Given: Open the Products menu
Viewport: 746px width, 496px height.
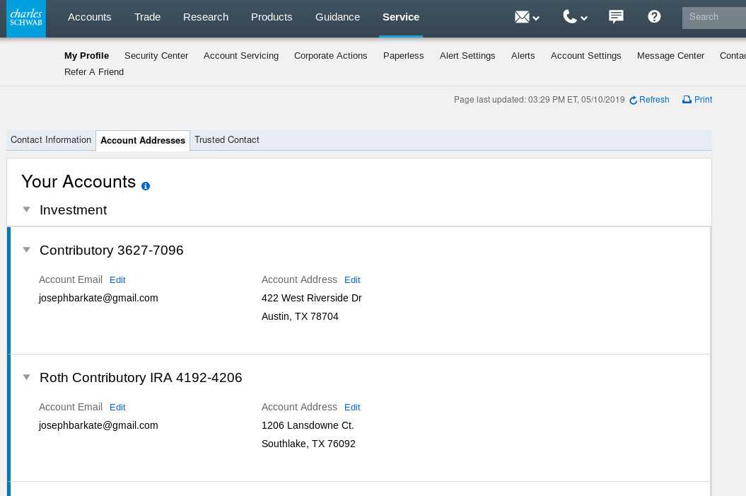Looking at the screenshot, I should pyautogui.click(x=272, y=17).
